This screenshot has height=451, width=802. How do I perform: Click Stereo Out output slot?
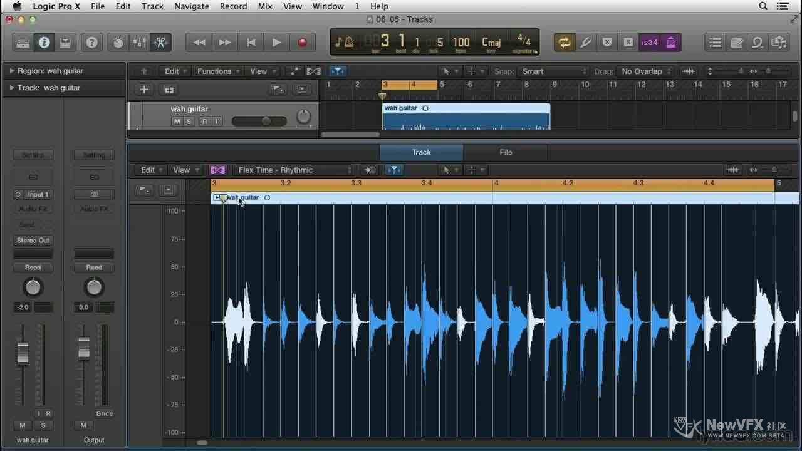pos(33,240)
